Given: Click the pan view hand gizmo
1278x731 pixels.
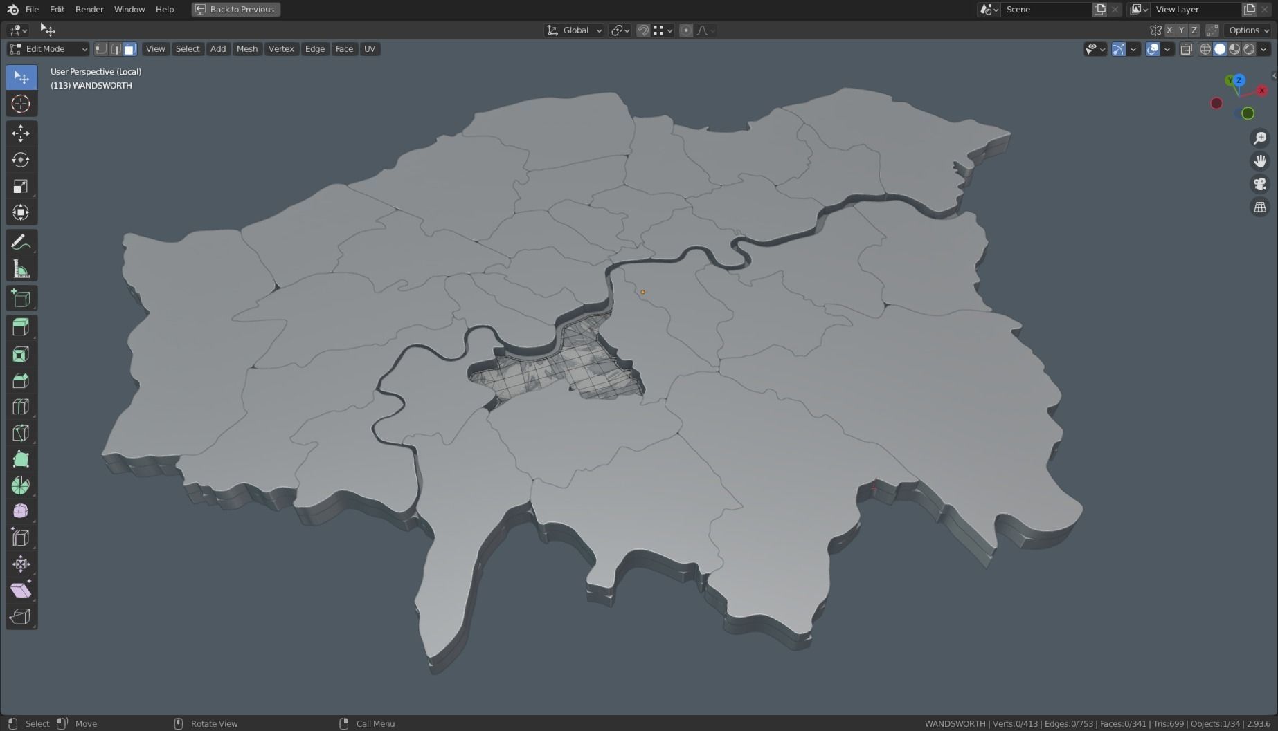Looking at the screenshot, I should tap(1260, 161).
